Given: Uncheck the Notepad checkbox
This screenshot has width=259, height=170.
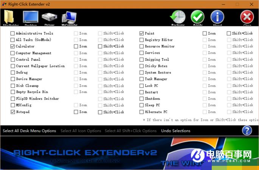Looking at the screenshot, I should click(x=13, y=112).
